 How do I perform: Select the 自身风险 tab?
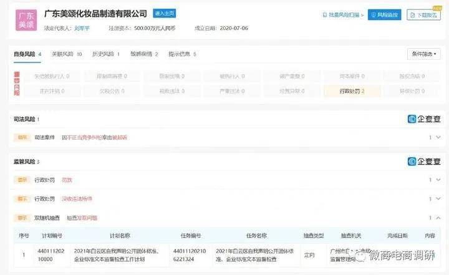(x=27, y=54)
